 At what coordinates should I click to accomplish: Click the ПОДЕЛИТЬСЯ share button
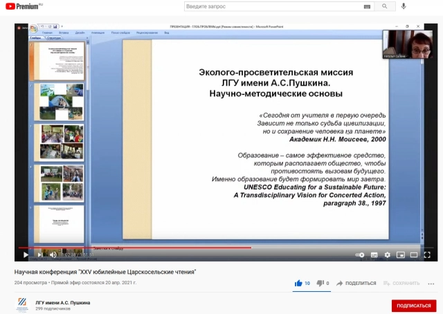[356, 283]
